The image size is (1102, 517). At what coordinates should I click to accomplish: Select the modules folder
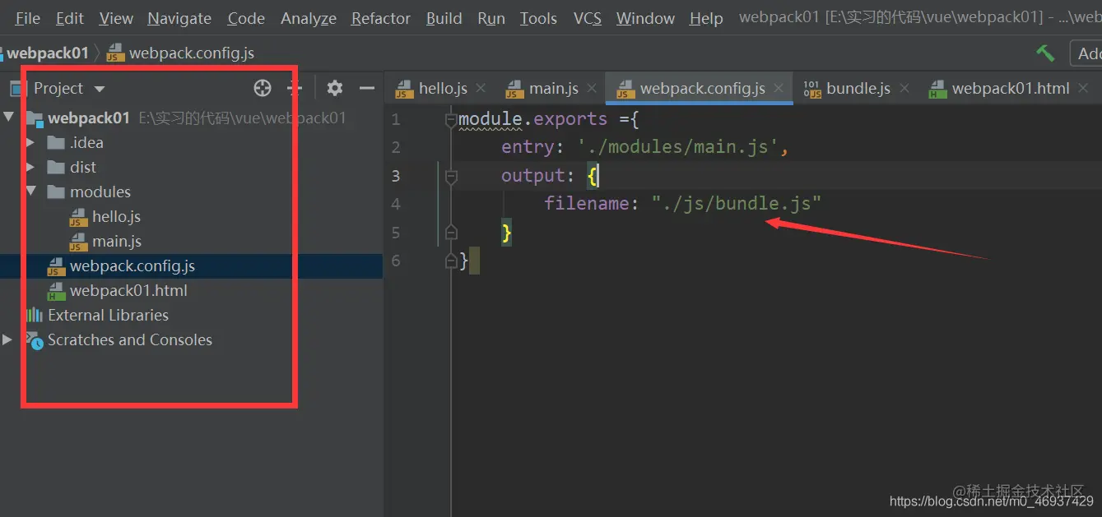pos(100,192)
